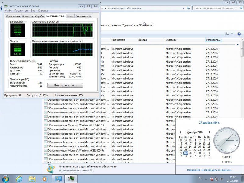
Task: Sort by the Издатель column header
Action: click(x=185, y=40)
